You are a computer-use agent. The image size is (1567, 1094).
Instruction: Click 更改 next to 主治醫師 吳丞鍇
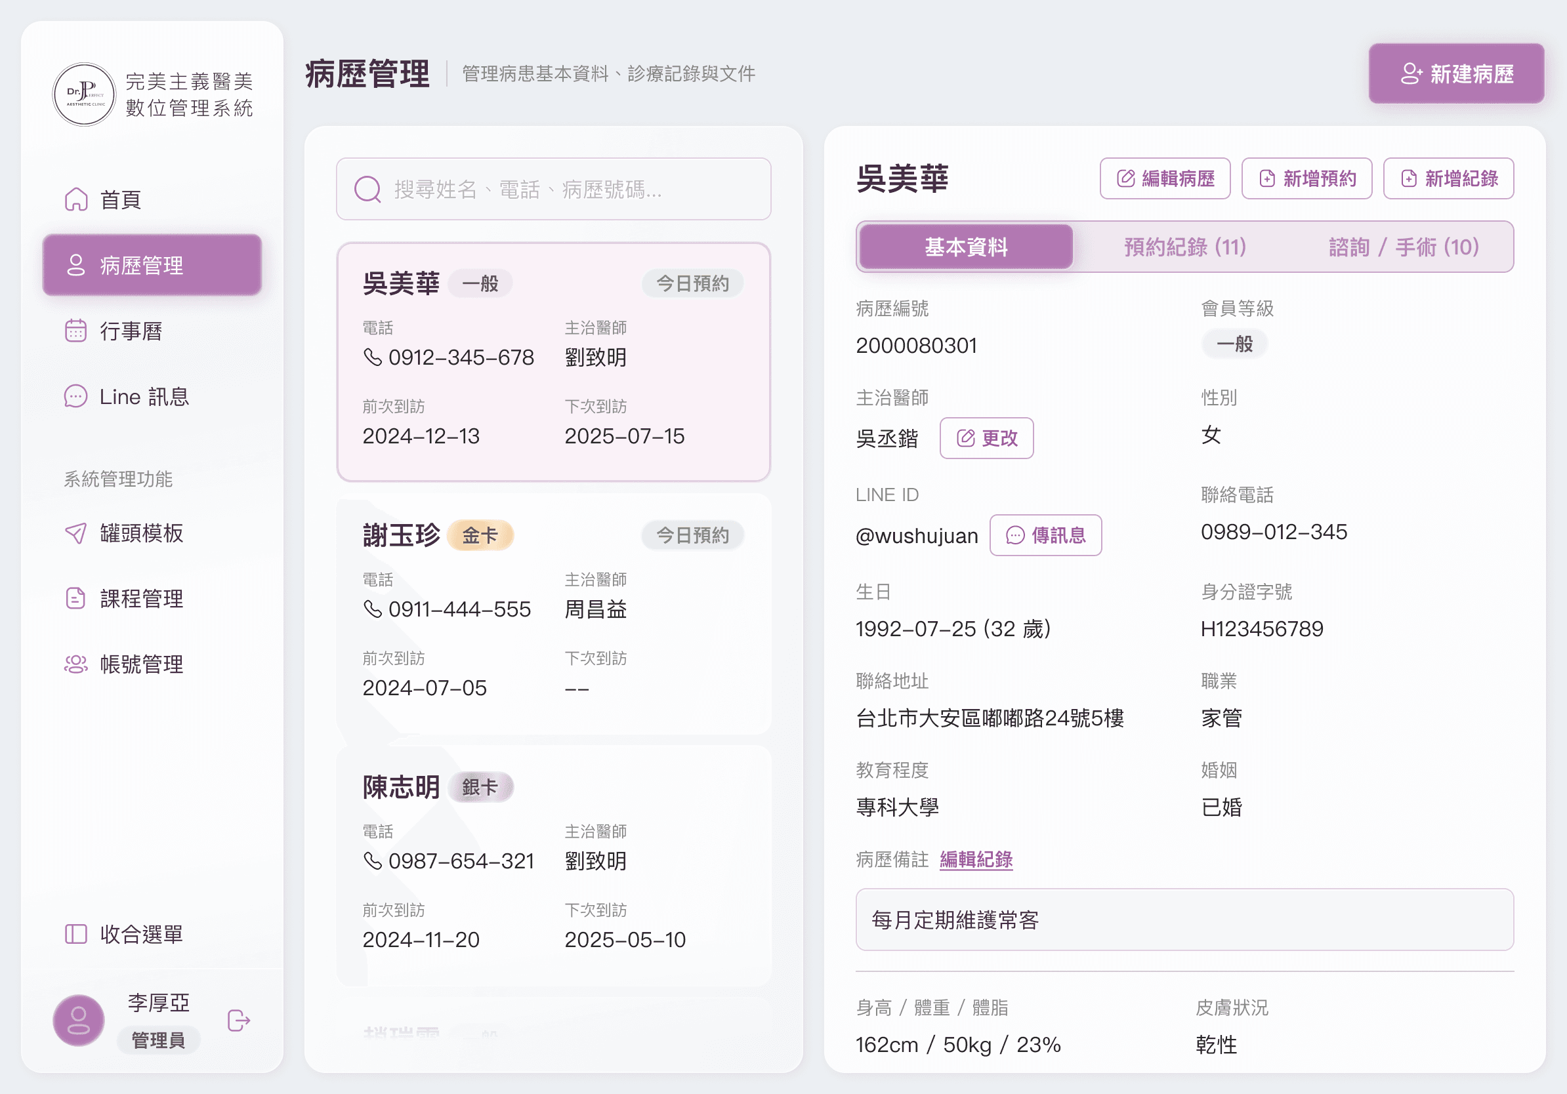986,438
